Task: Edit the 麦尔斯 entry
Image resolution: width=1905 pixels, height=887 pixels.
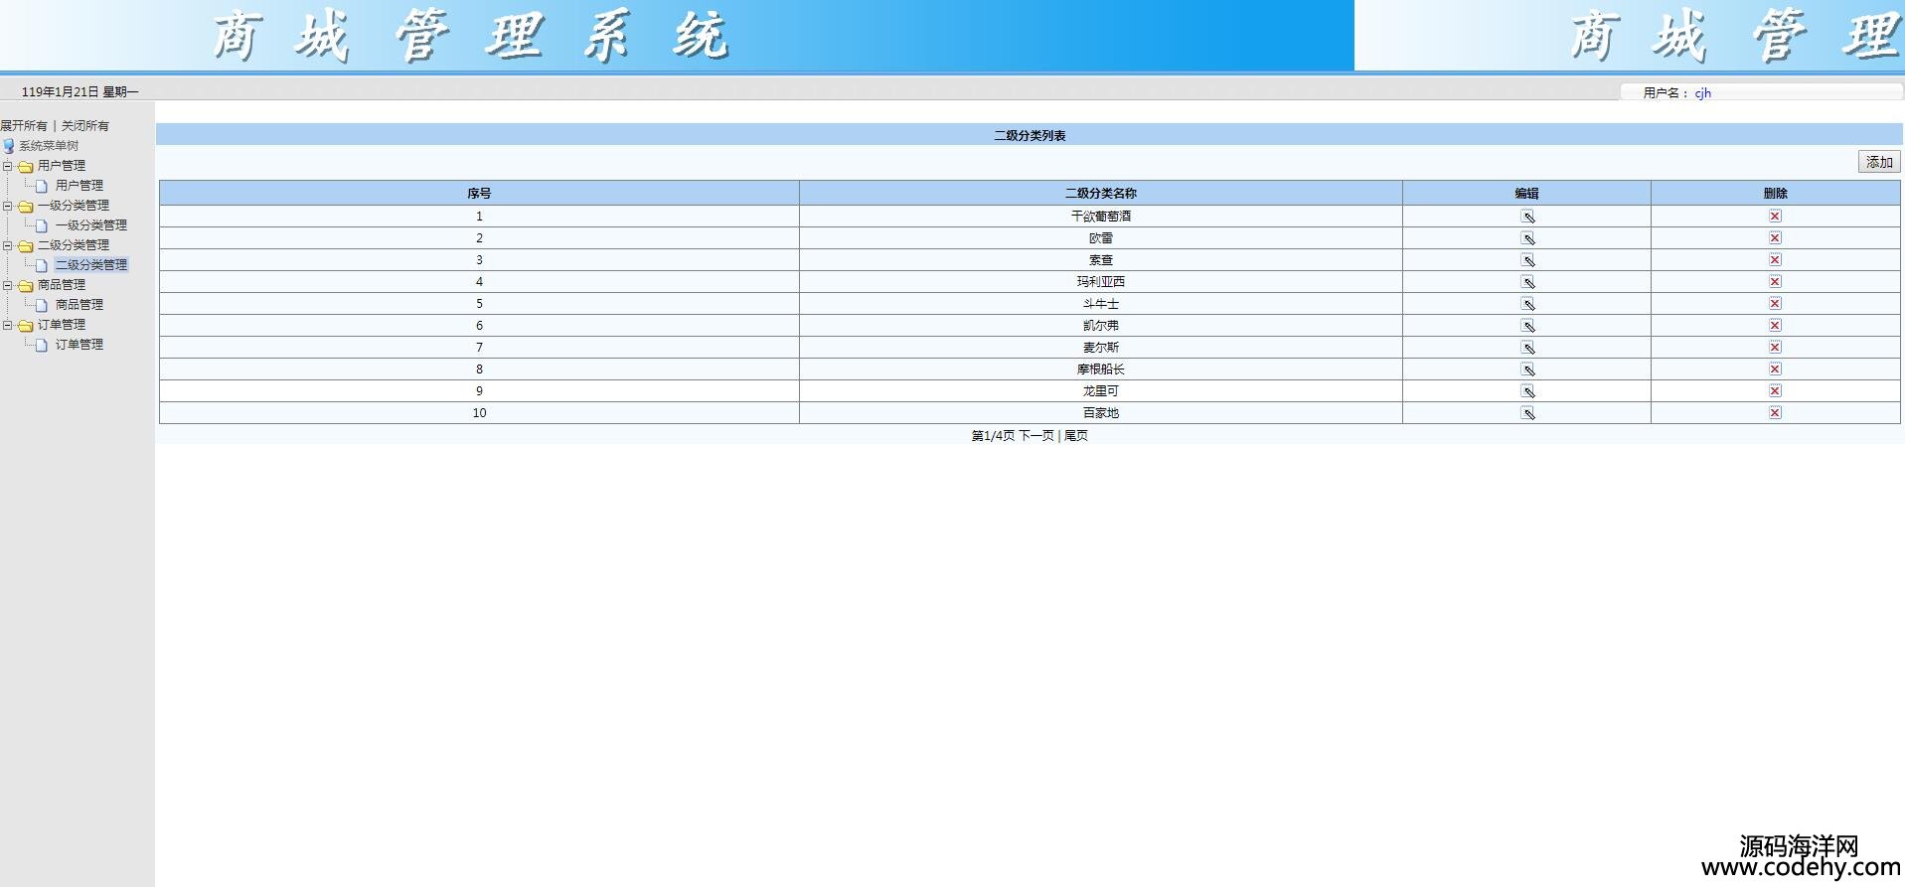Action: click(x=1527, y=348)
